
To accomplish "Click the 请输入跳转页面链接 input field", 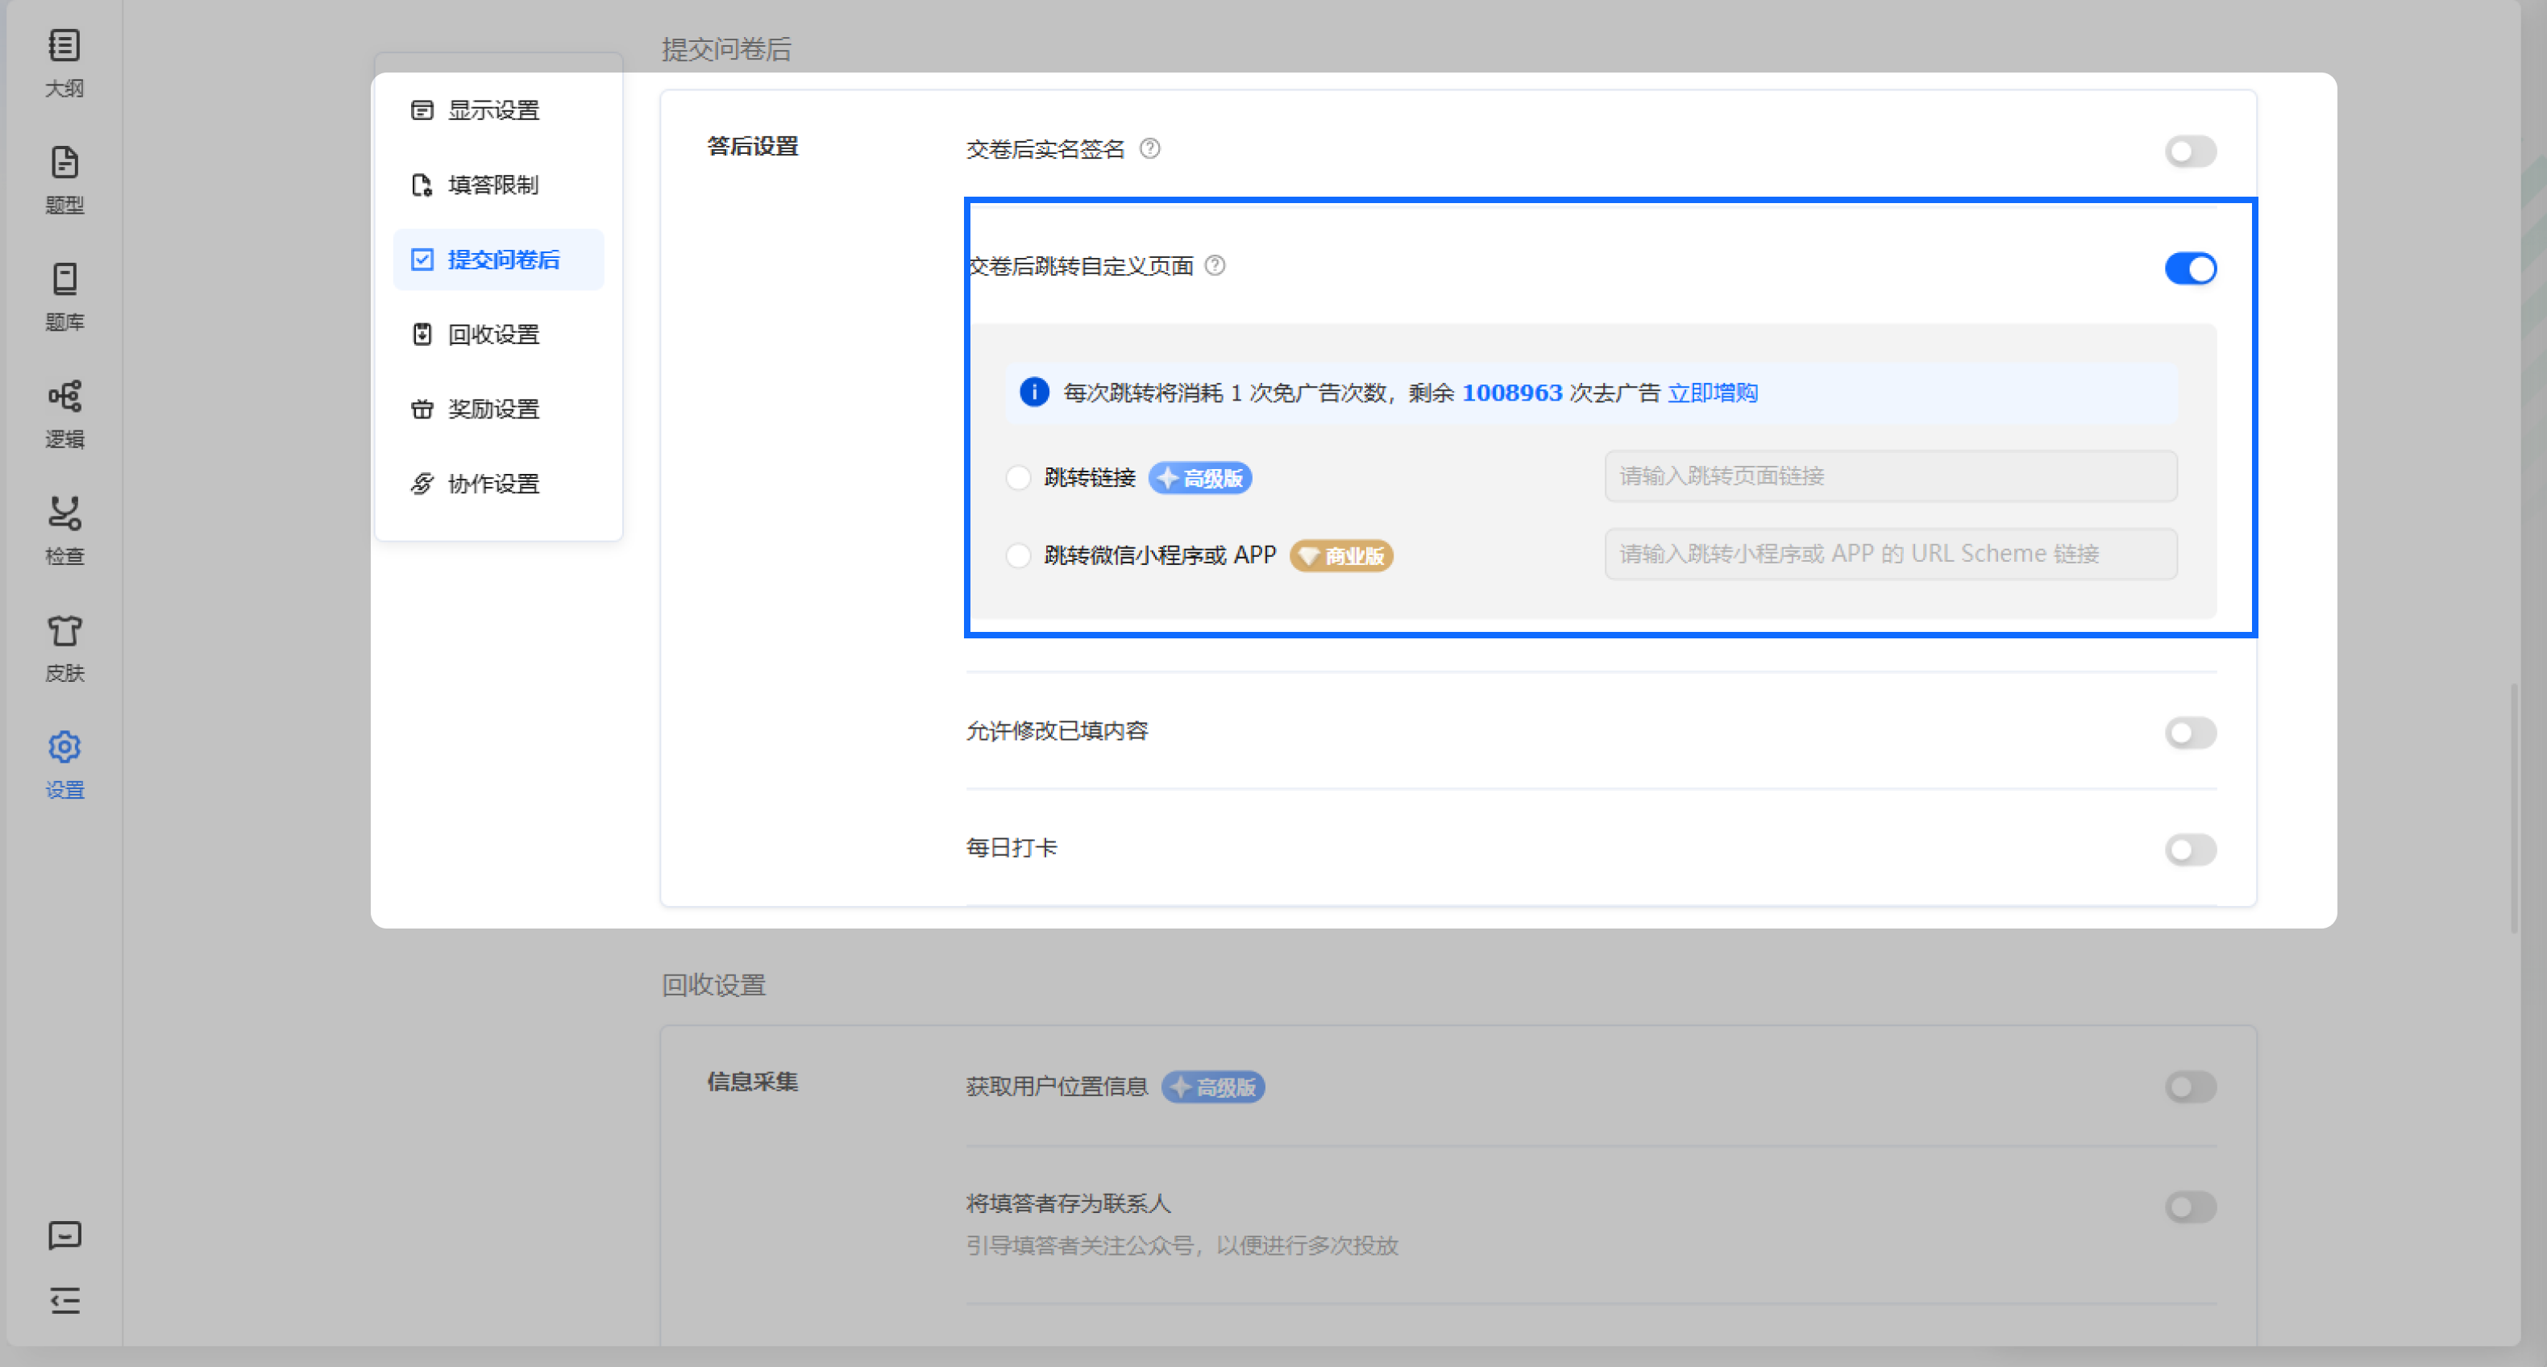I will point(1890,476).
